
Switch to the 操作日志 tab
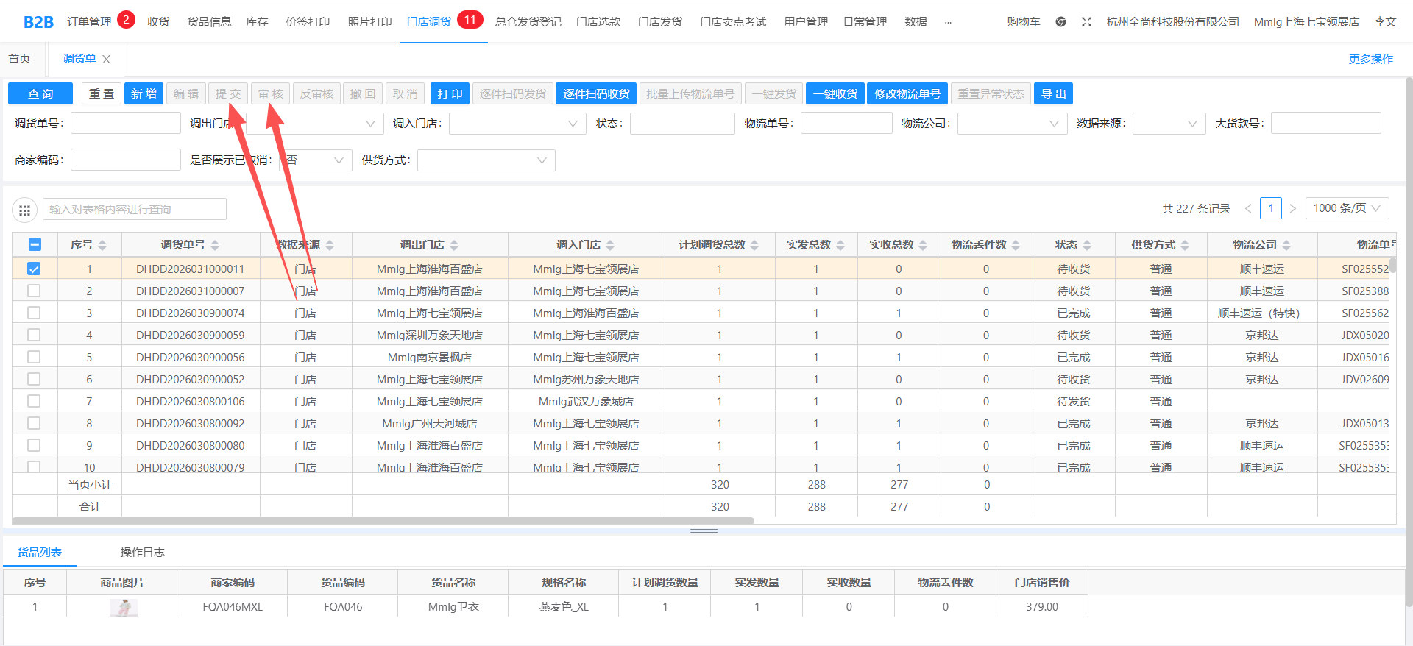[142, 553]
